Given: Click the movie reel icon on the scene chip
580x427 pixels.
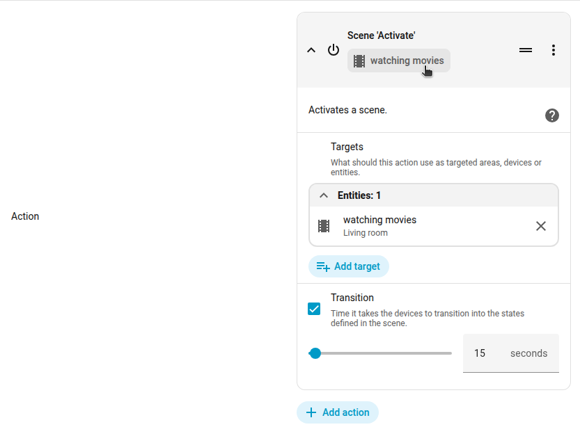Looking at the screenshot, I should pos(359,61).
